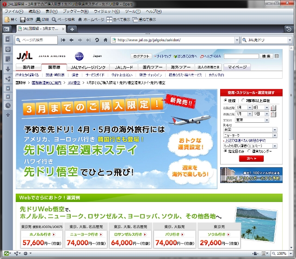Open the return month dropdown
Screen dimensions: 296x259
tap(244, 114)
